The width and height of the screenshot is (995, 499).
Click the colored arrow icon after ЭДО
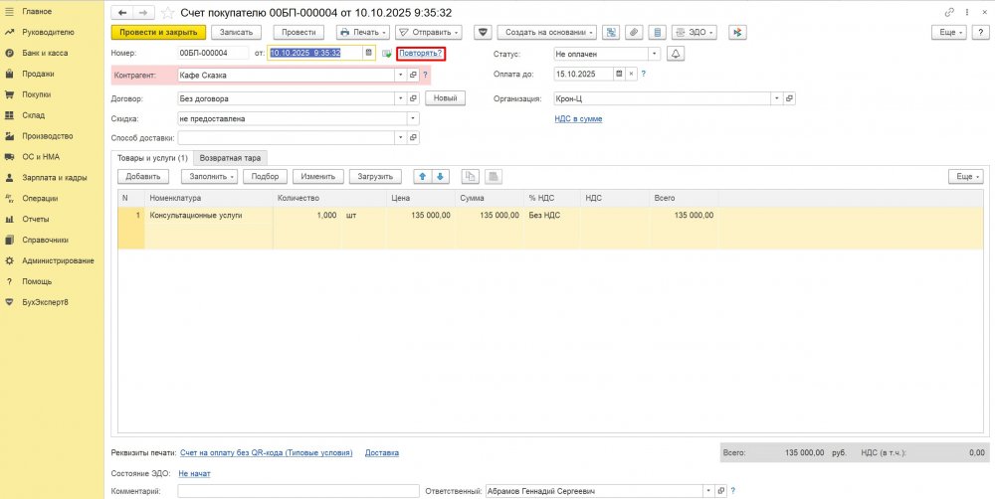pyautogui.click(x=737, y=32)
